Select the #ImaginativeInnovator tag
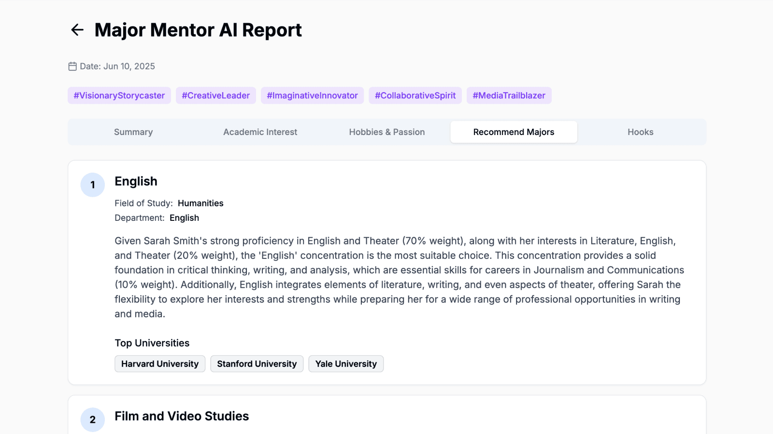The width and height of the screenshot is (773, 434). (312, 95)
